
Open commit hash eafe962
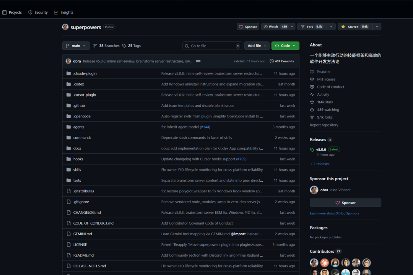click(x=239, y=61)
